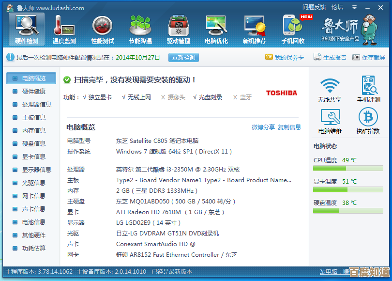Switch to 显卡信息 in the sidebar
The width and height of the screenshot is (392, 281).
point(33,156)
